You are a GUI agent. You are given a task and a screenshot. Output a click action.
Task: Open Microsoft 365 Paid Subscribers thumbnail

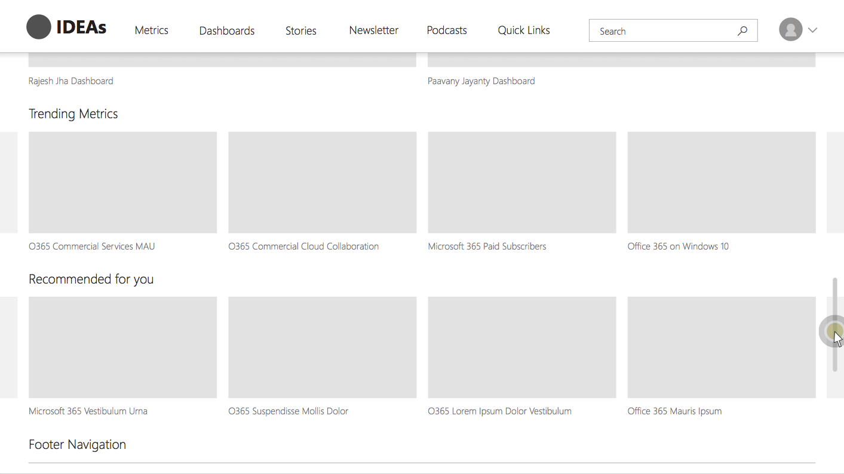522,182
